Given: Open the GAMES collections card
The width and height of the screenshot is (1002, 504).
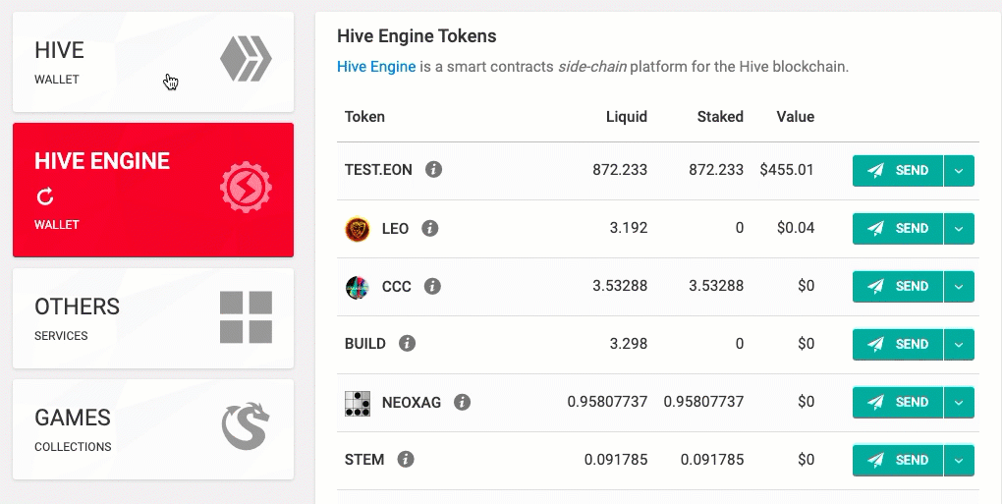Looking at the screenshot, I should (153, 429).
